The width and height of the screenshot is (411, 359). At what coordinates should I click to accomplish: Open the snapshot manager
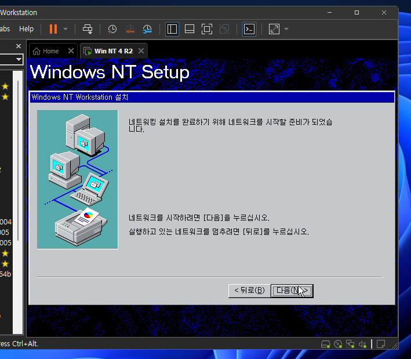[147, 29]
